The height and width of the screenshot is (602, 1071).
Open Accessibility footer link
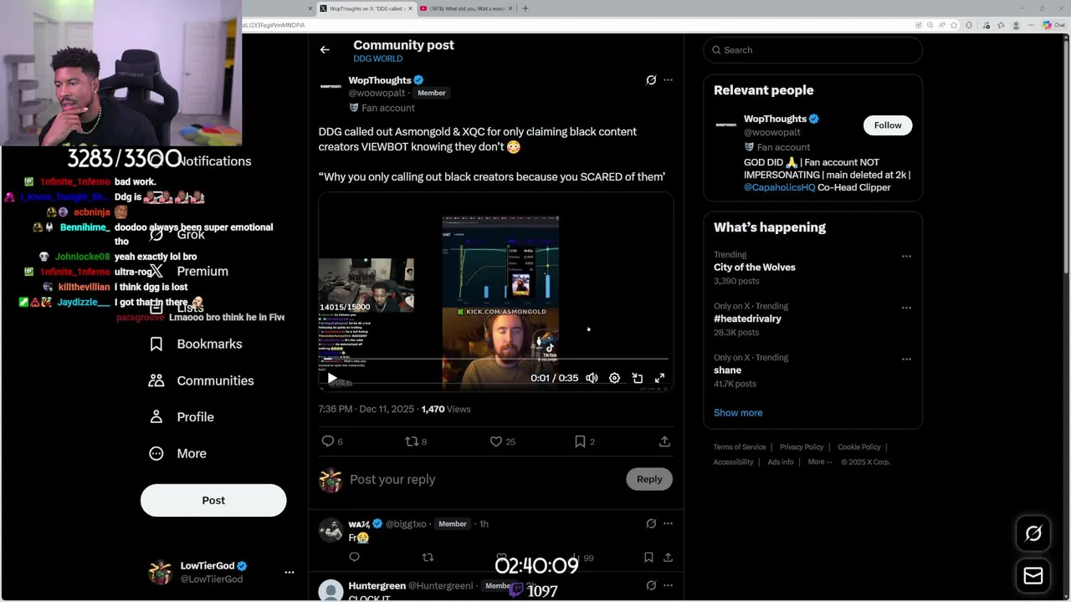pyautogui.click(x=734, y=462)
